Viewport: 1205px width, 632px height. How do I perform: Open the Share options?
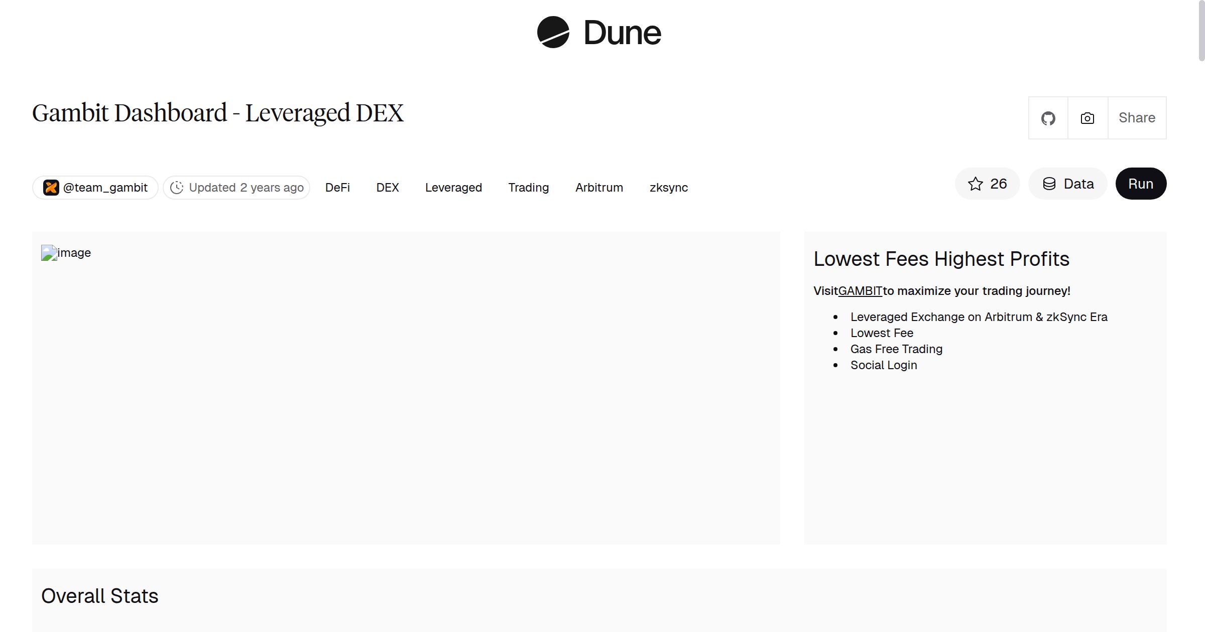tap(1137, 118)
